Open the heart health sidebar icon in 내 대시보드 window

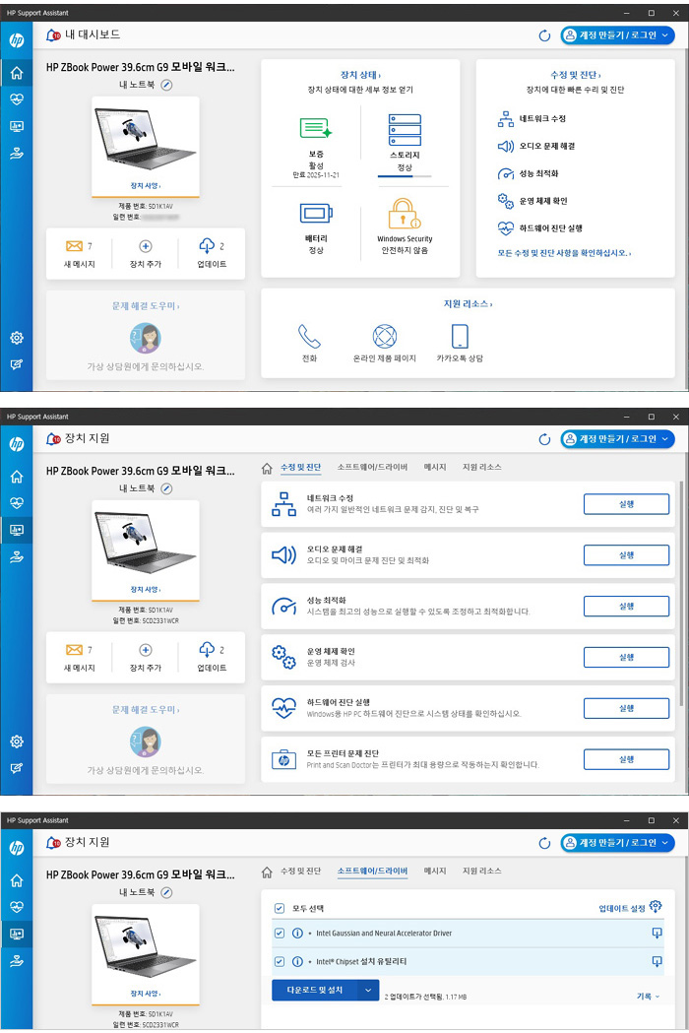click(17, 99)
